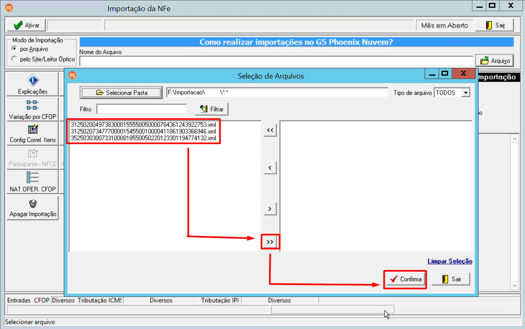Minimize the Importação da NFe window

(479, 6)
